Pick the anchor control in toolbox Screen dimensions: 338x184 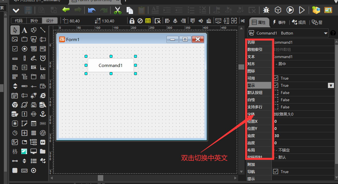43,114
